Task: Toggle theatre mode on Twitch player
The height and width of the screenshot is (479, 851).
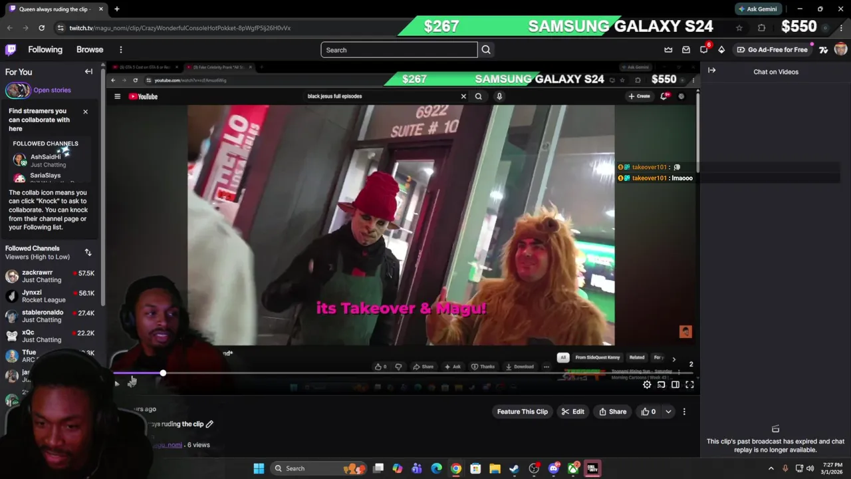Action: pos(675,385)
